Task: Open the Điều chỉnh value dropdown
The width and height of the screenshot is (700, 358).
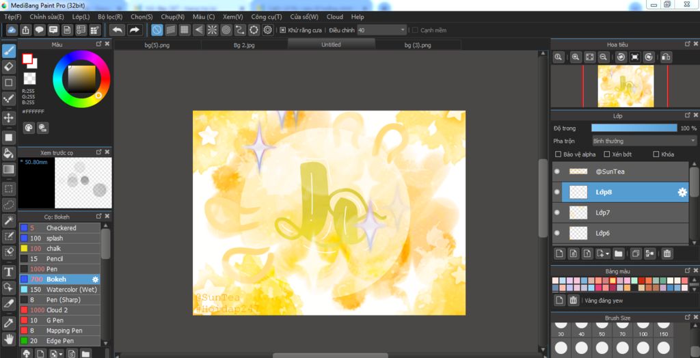Action: click(x=382, y=30)
